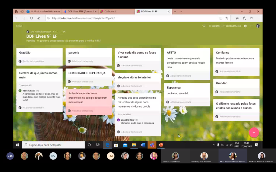The width and height of the screenshot is (276, 172).
Task: Open Microsoft Teams in the taskbar
Action: (152, 145)
